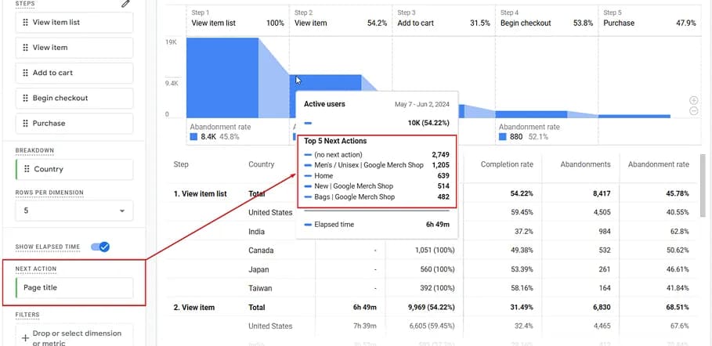The image size is (712, 346).
Task: Click the Drop or select dimension filter field
Action: point(74,336)
